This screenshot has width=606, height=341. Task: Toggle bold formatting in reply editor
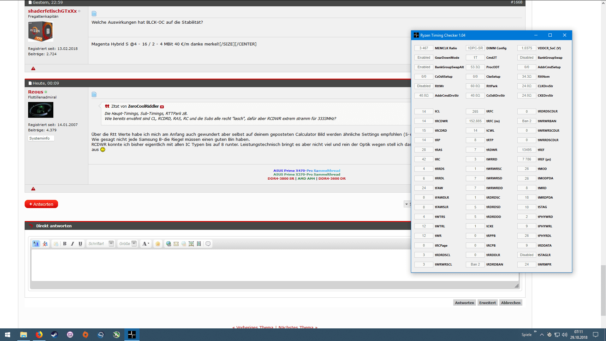tap(65, 244)
